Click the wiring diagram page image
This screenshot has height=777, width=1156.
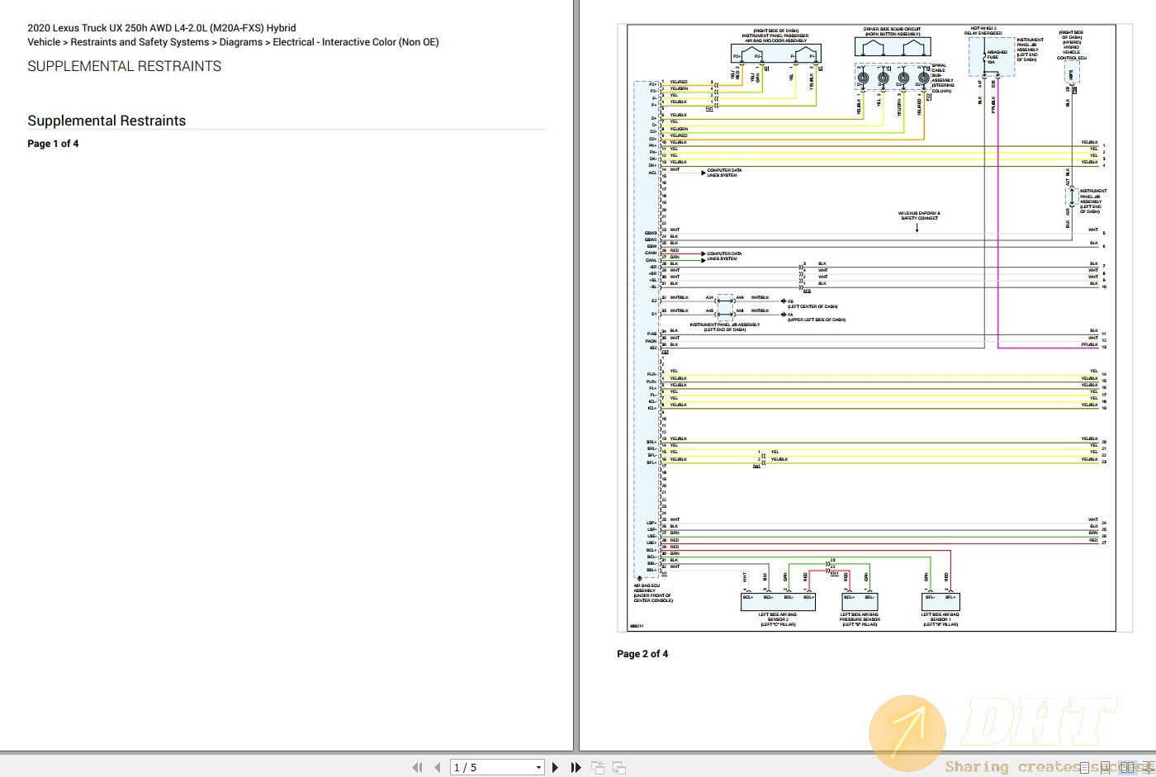(874, 328)
